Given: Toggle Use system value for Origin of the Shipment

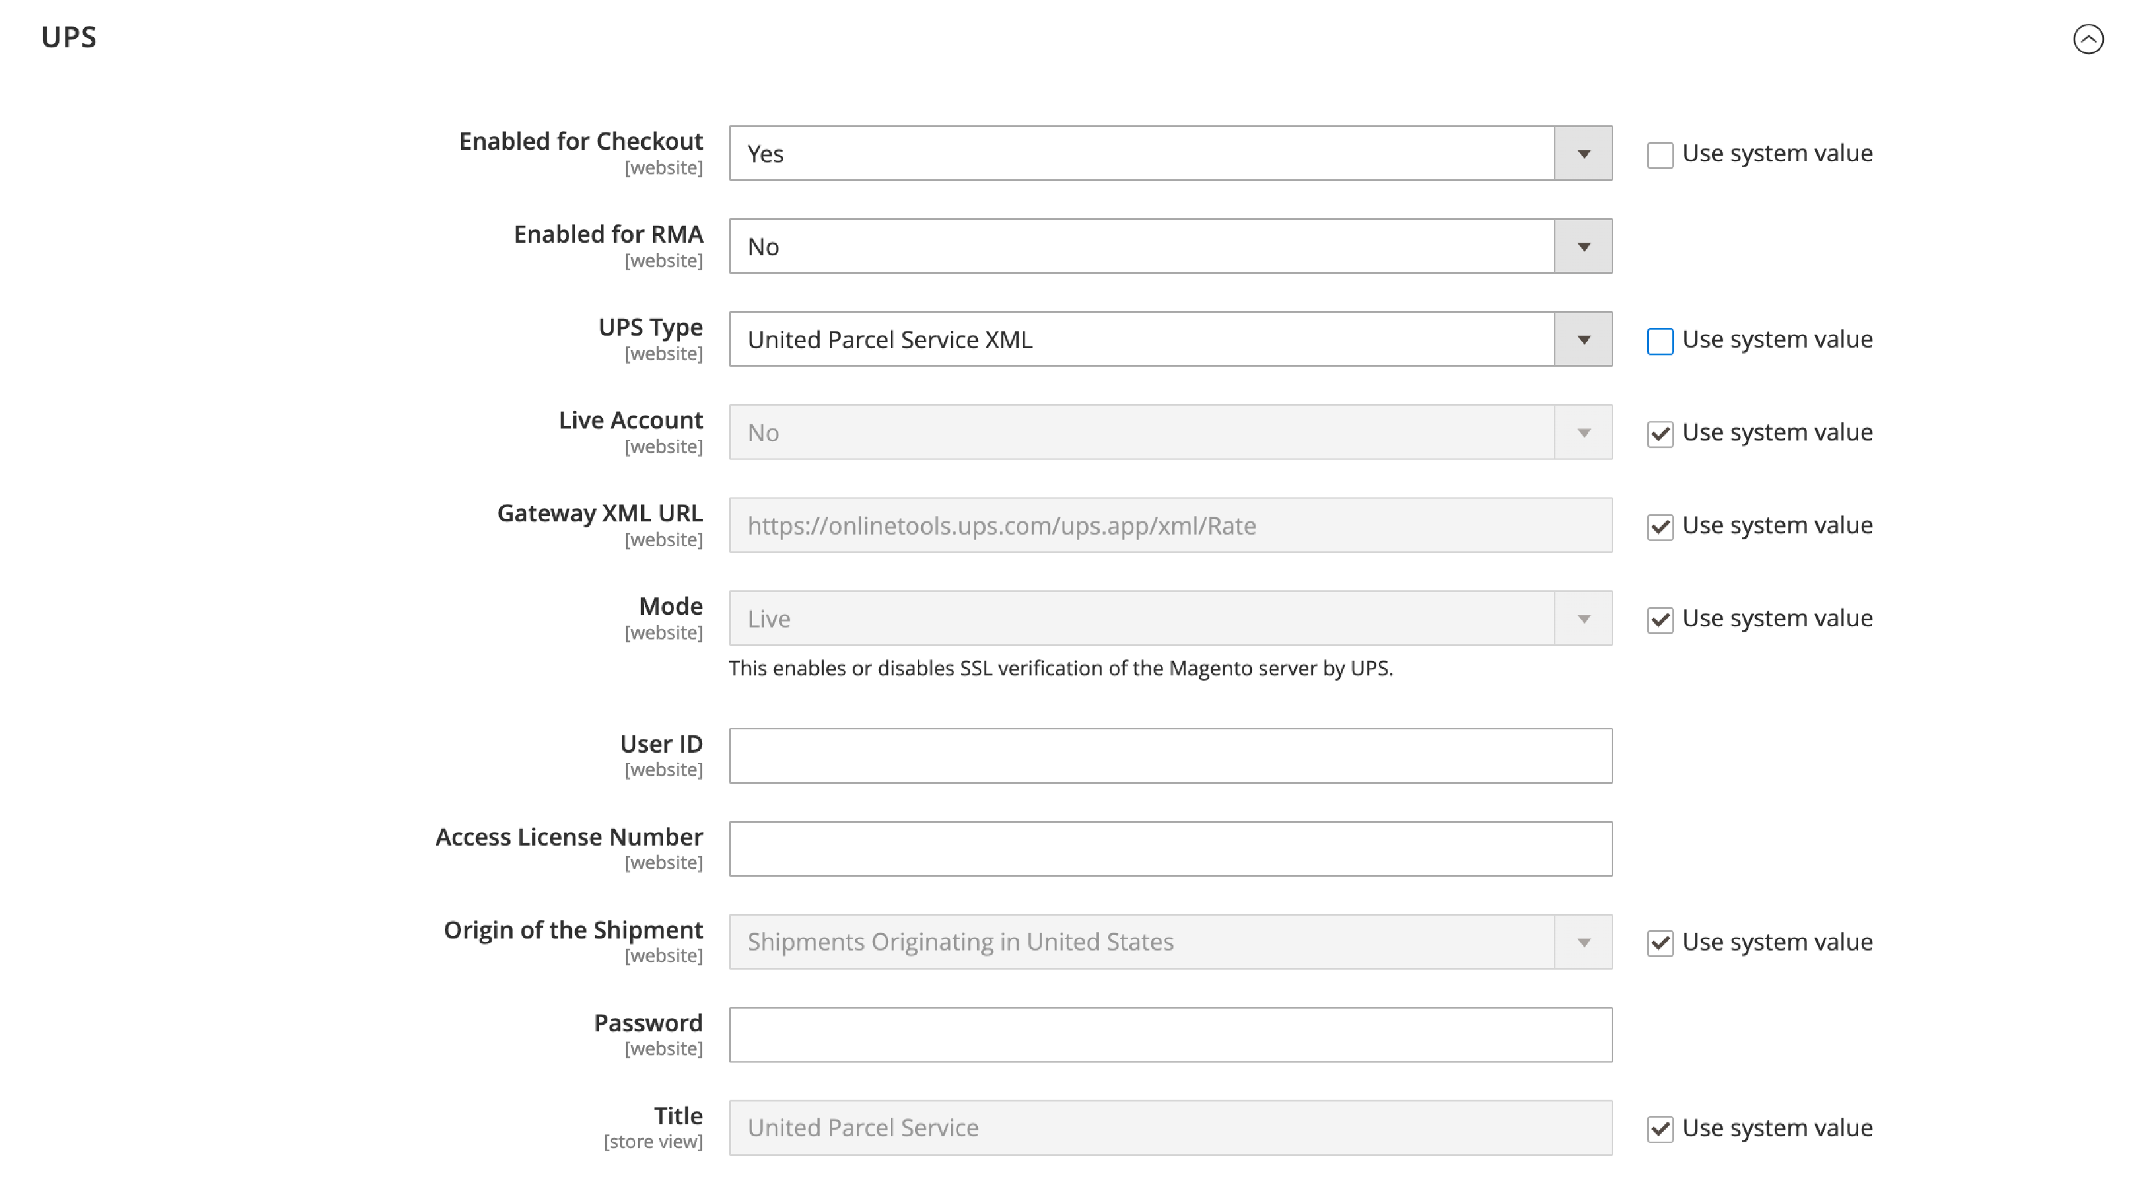Looking at the screenshot, I should (x=1658, y=942).
